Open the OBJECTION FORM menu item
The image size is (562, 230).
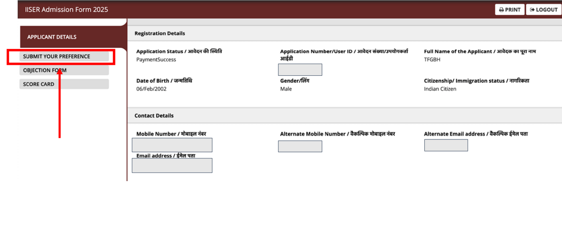pyautogui.click(x=64, y=70)
